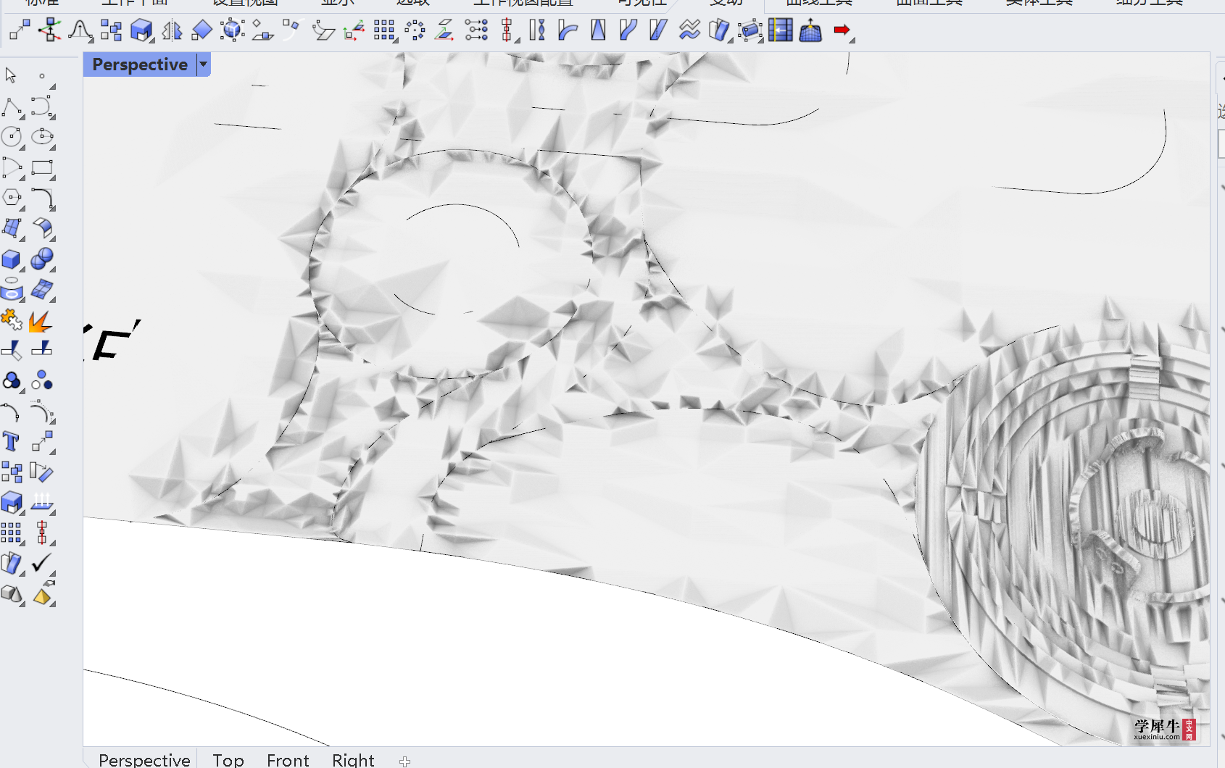Screen dimensions: 1225x768
Task: Click the Join puzzle-piece icon
Action: 12,320
